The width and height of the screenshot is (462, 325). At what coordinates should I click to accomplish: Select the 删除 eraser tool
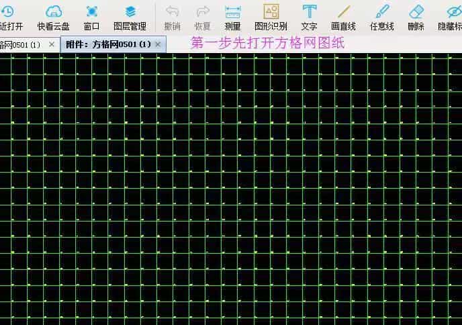click(x=416, y=17)
